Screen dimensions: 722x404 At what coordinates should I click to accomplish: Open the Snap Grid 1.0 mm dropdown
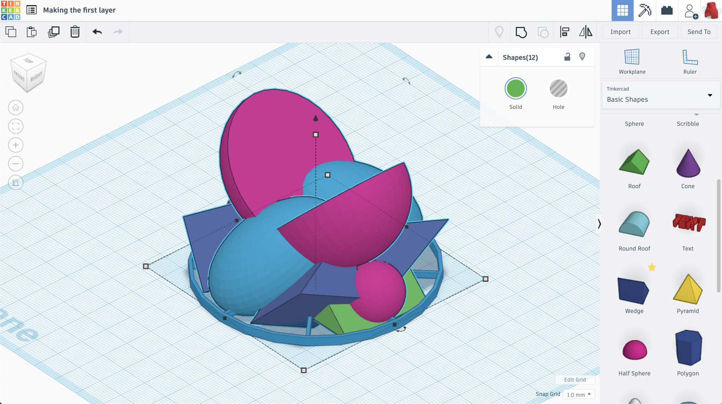coord(579,395)
